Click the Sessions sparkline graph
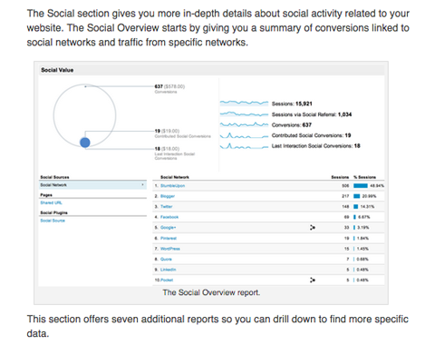The width and height of the screenshot is (435, 345). point(244,103)
